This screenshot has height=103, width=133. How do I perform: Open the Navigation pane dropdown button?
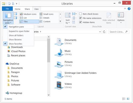tap(8, 18)
